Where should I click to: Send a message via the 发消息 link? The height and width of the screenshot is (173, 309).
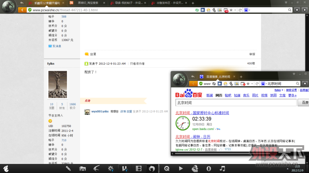57,46
